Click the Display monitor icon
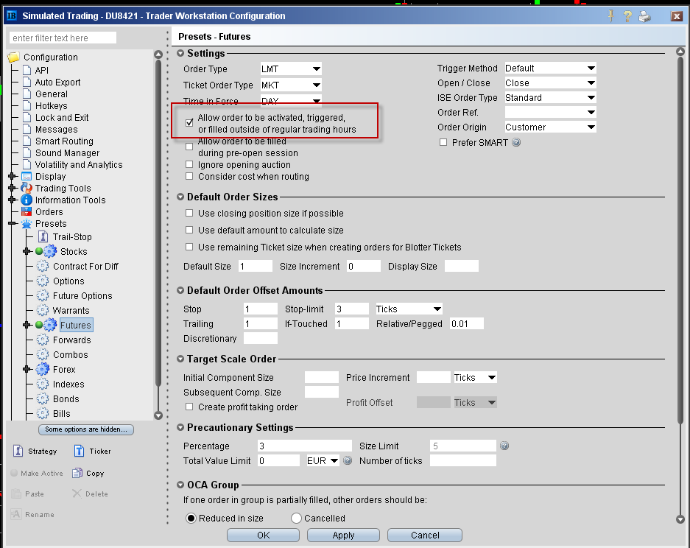Screen dimensions: 690x548 pos(27,177)
